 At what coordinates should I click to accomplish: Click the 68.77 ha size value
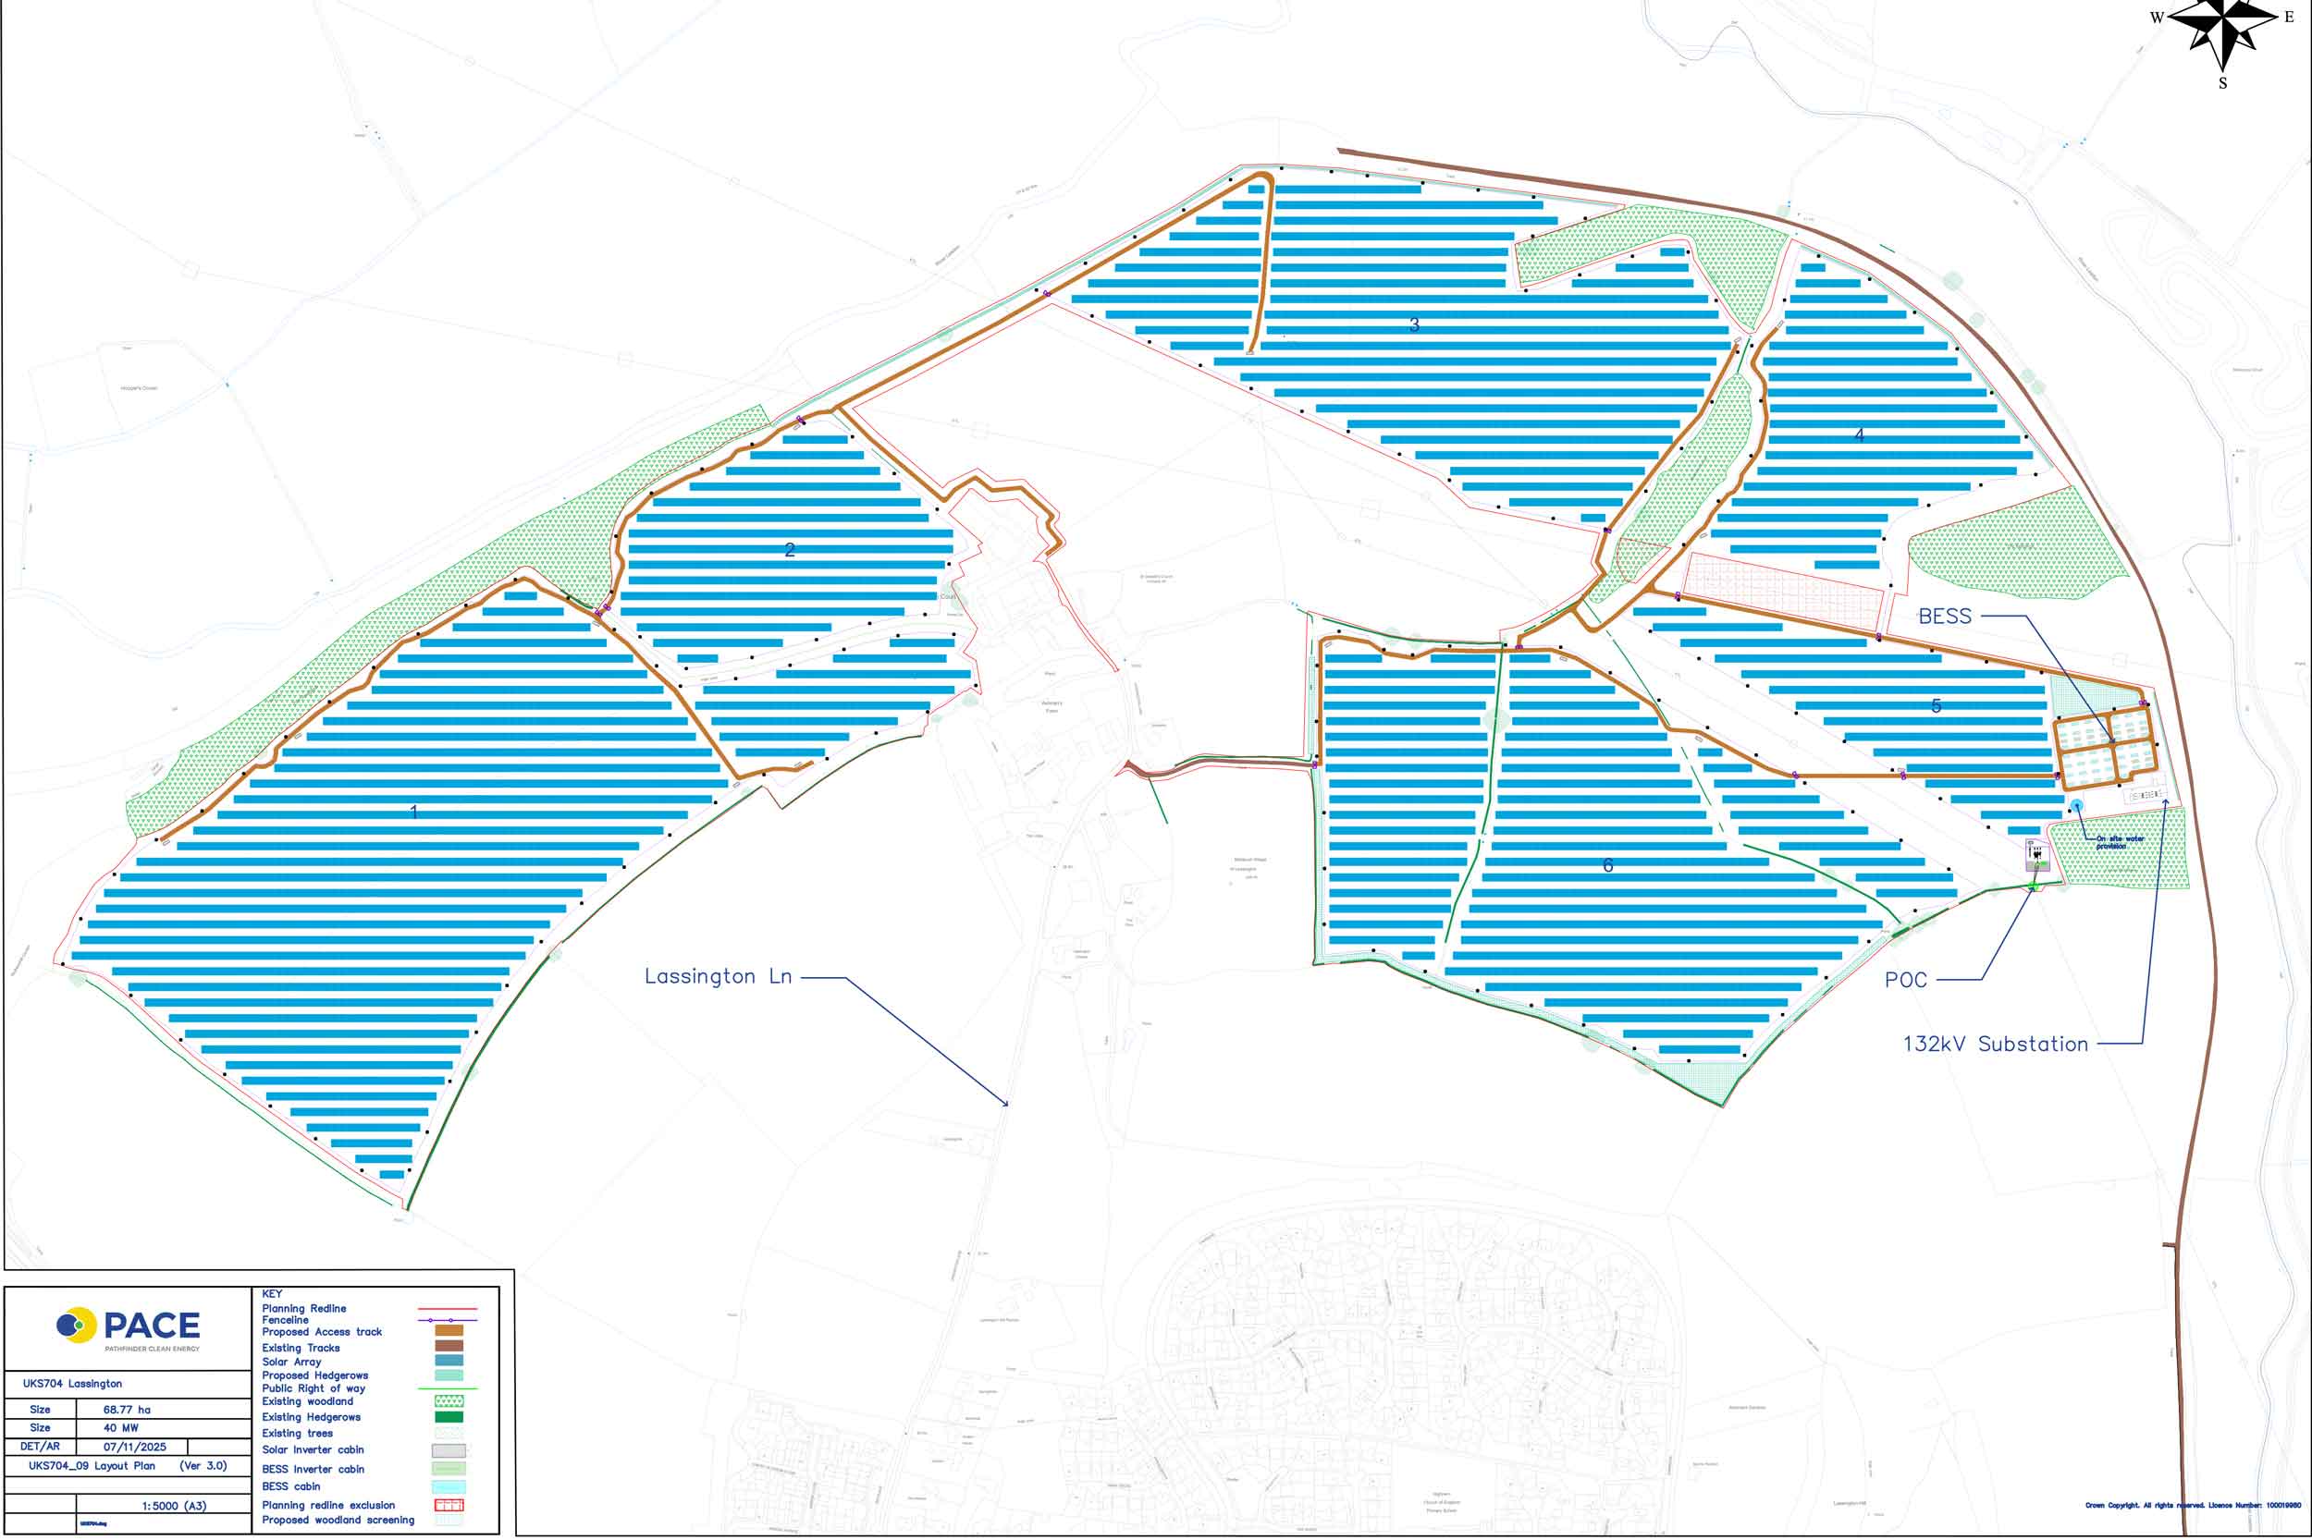(127, 1410)
